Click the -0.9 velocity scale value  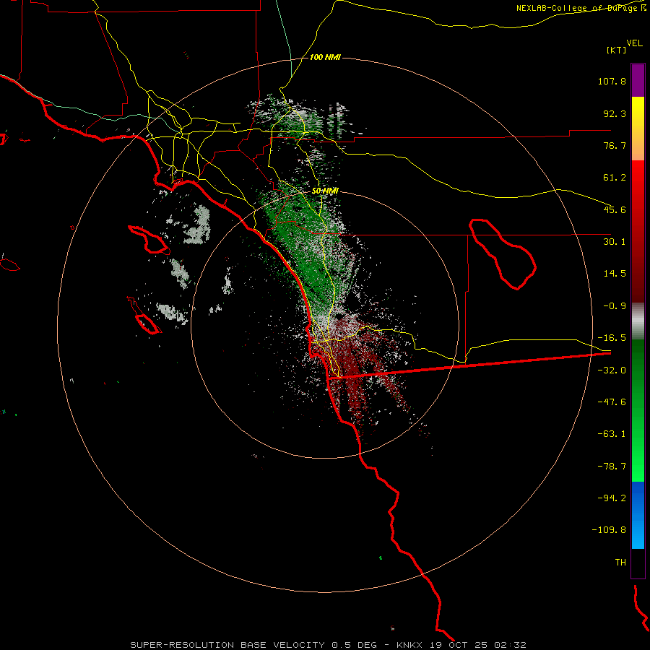click(615, 306)
